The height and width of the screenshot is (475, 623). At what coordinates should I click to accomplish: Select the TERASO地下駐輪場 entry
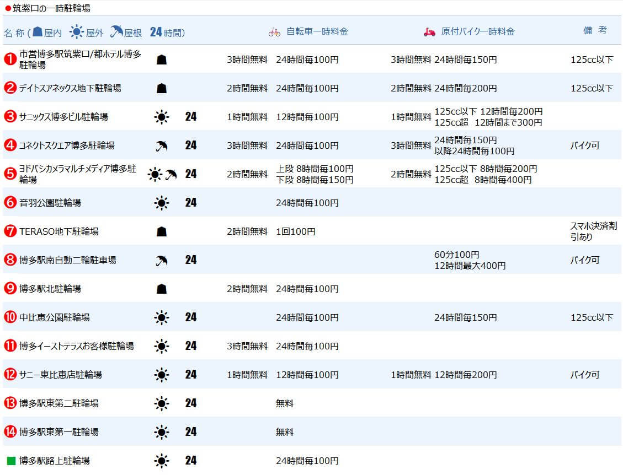(59, 231)
